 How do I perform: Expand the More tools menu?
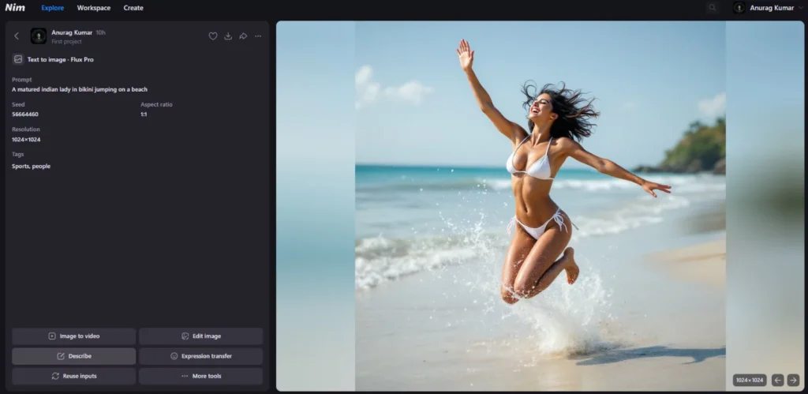(200, 376)
